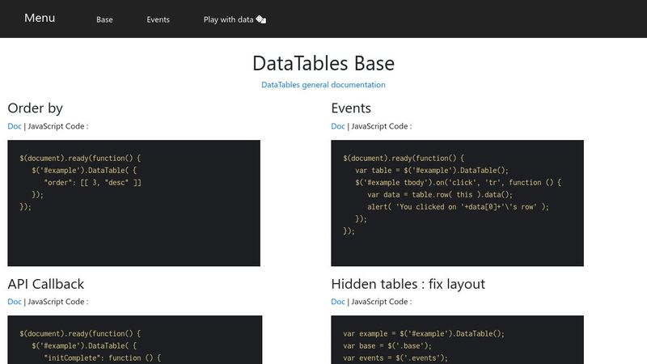647x364 pixels.
Task: Click the Hidden tables : fix layout heading
Action: point(408,284)
